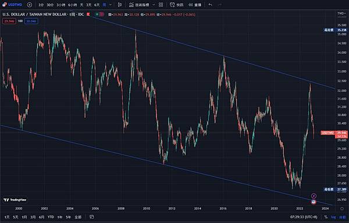Open the indicator templates grid icon

(161, 5)
